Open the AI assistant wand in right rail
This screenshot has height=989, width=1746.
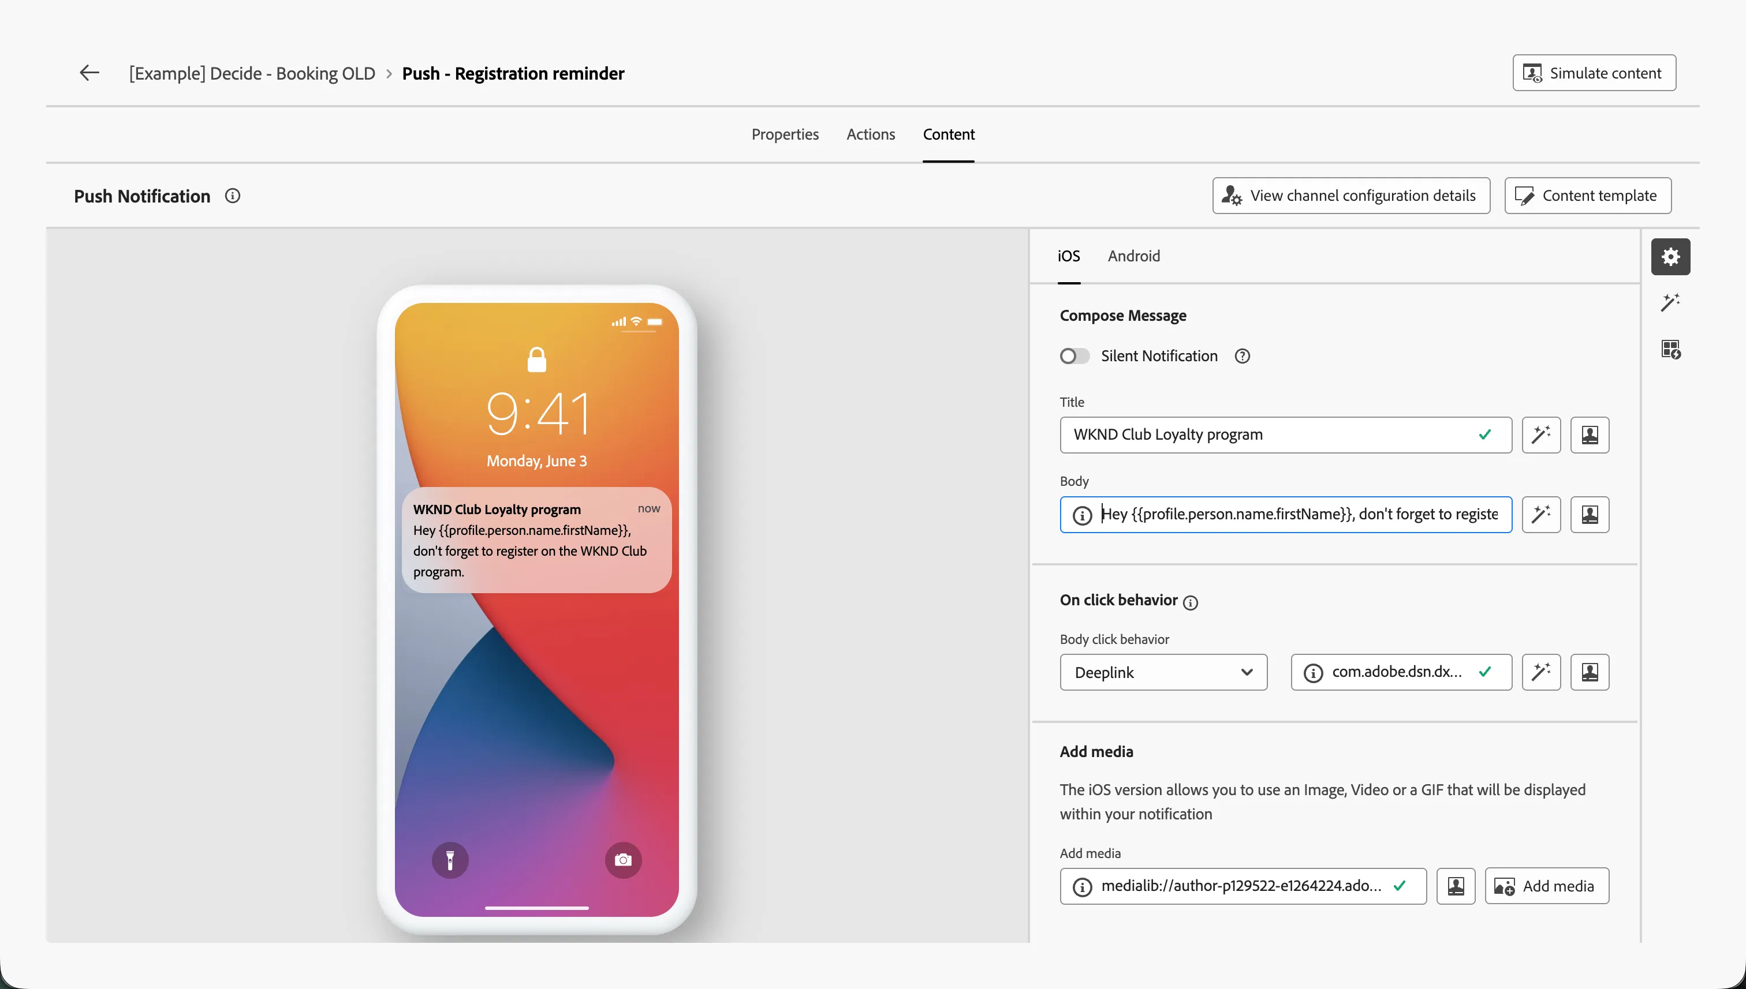1670,303
